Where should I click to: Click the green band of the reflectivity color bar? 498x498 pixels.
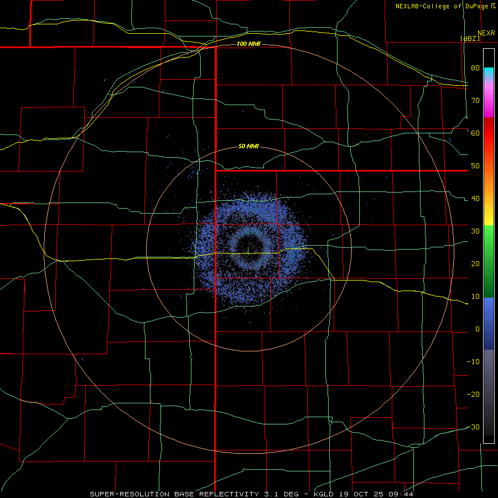pos(489,261)
